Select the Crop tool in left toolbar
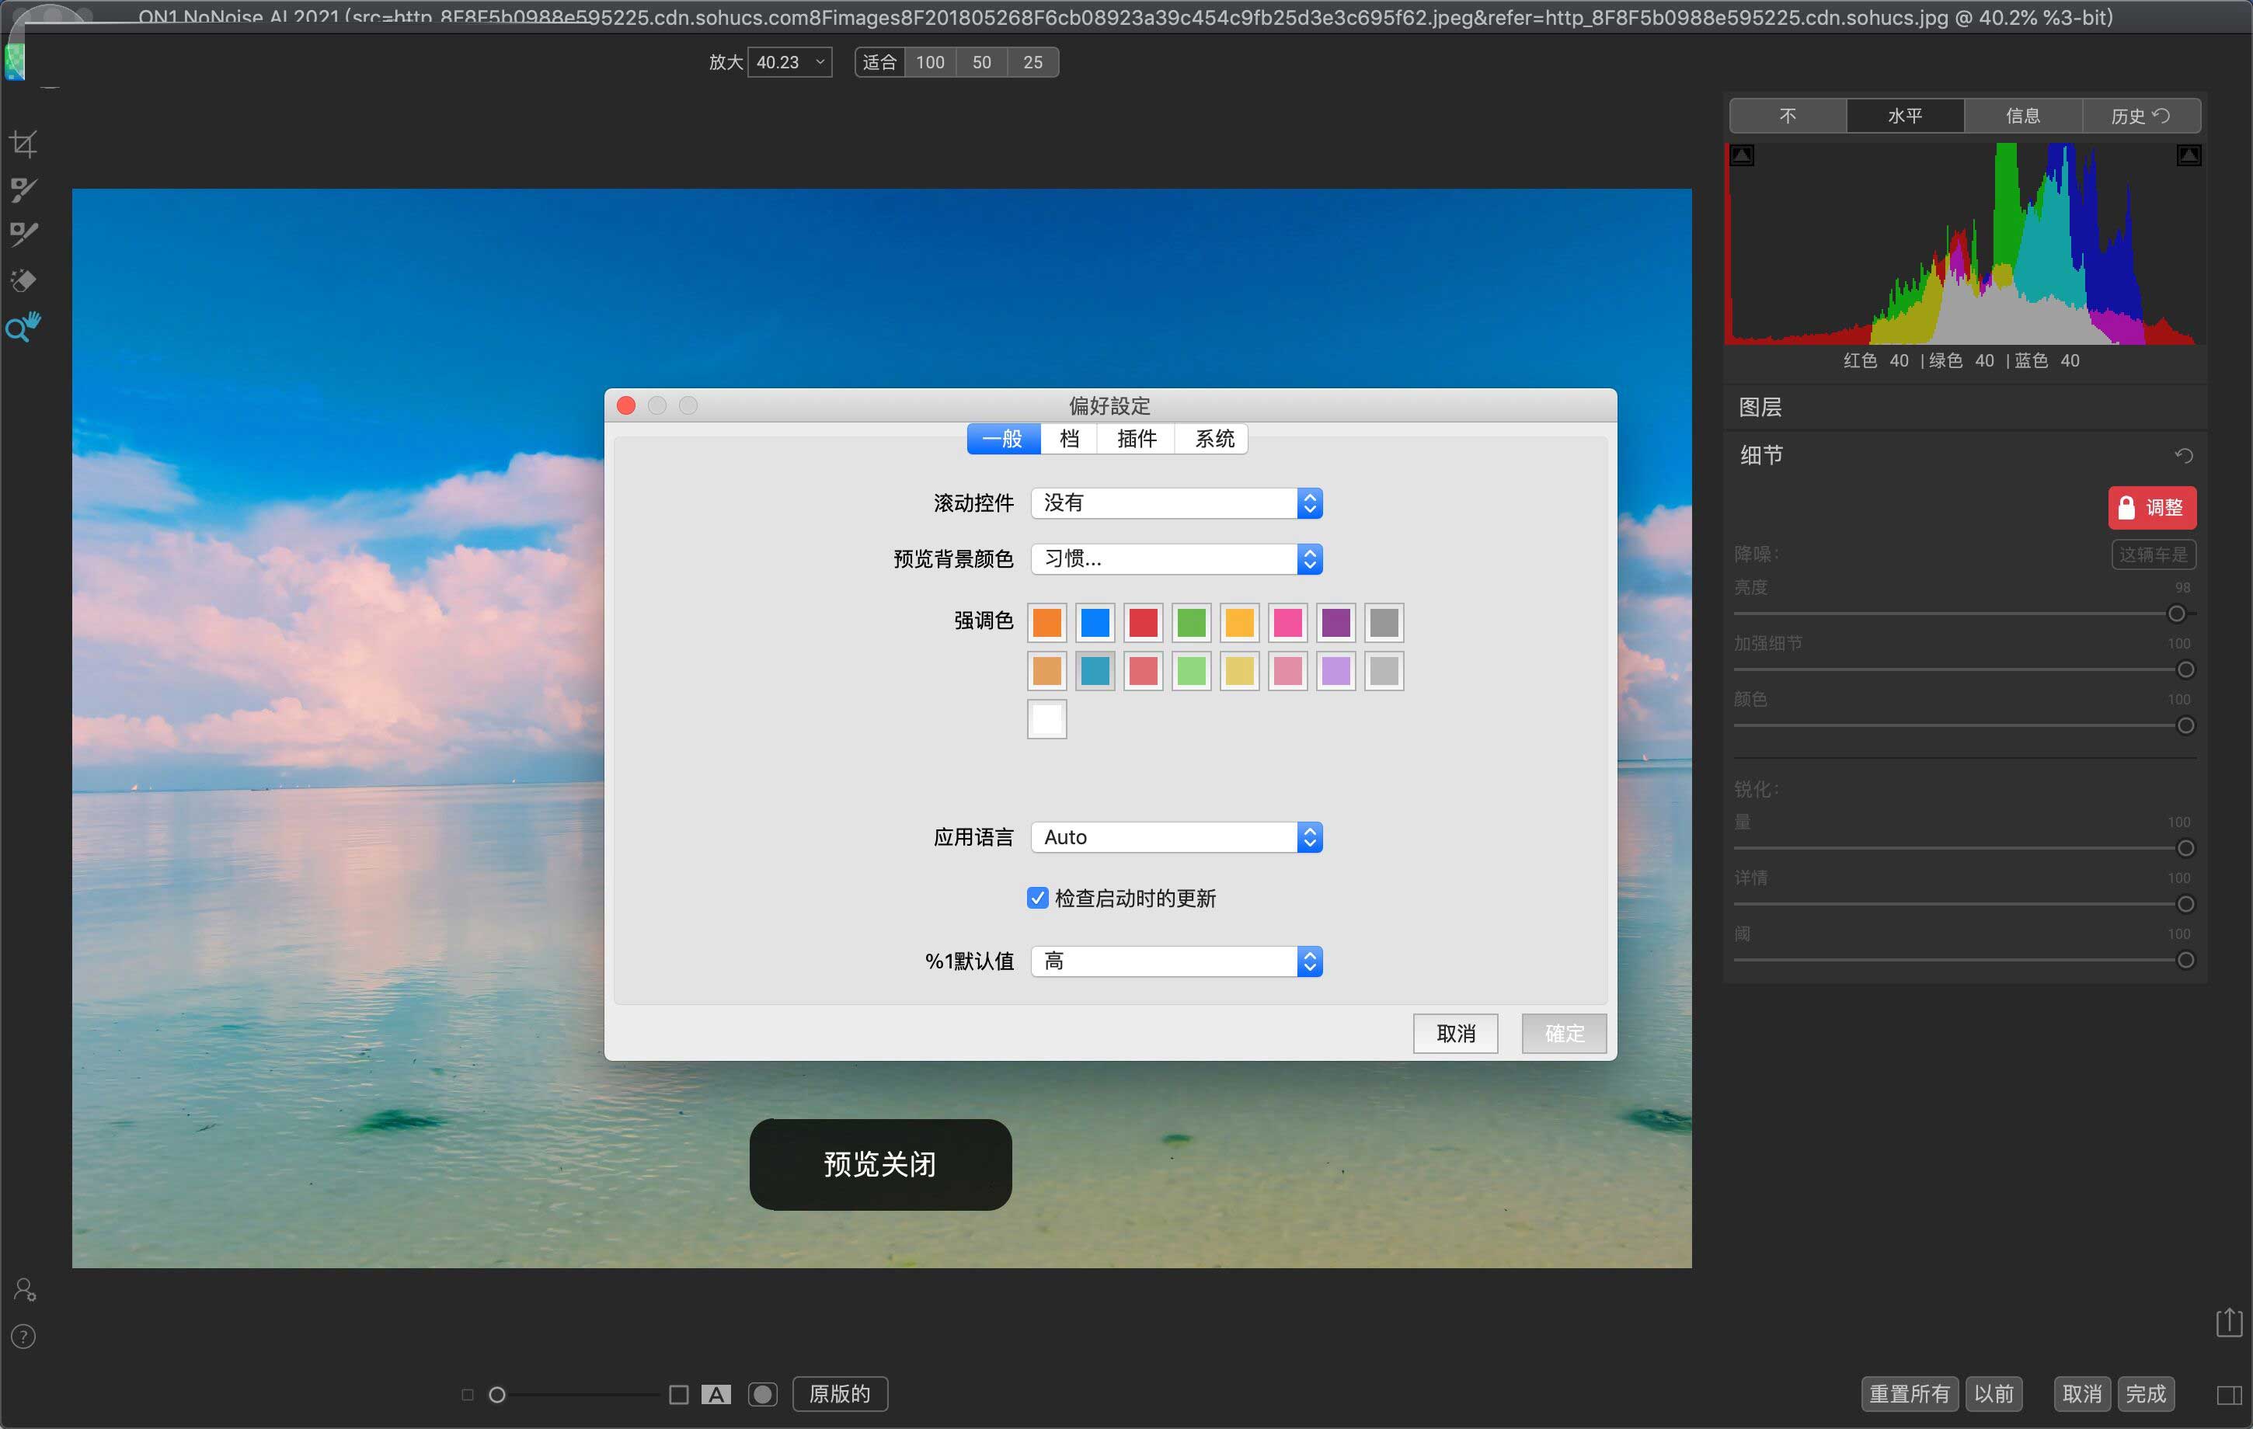 click(x=23, y=143)
